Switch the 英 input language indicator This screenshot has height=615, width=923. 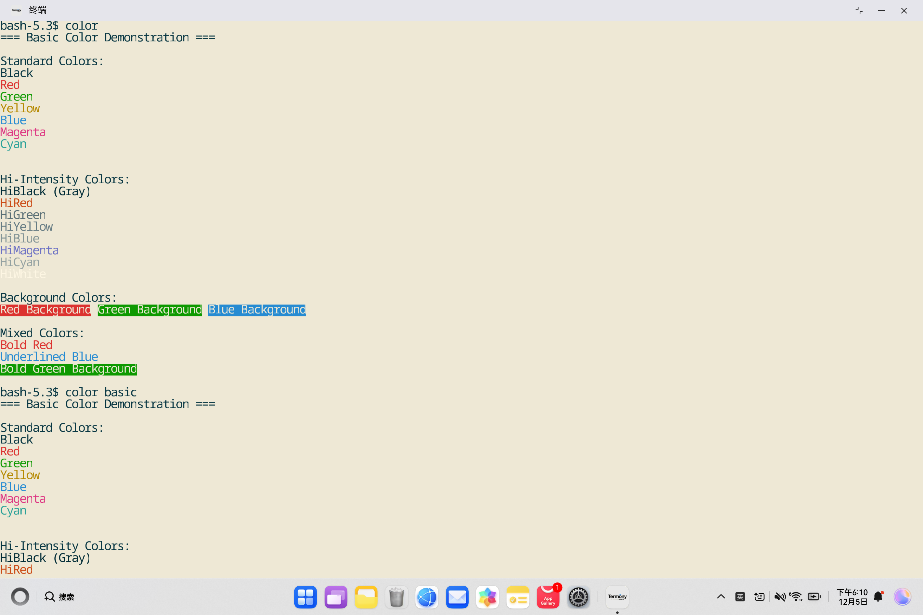point(740,597)
